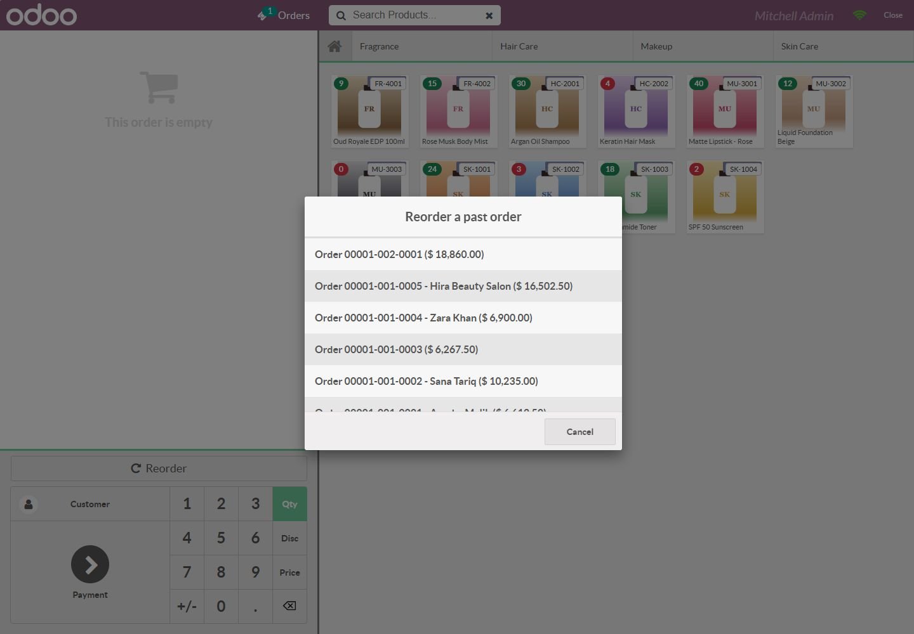The height and width of the screenshot is (634, 914).
Task: Switch numpad to Disc mode
Action: (289, 538)
